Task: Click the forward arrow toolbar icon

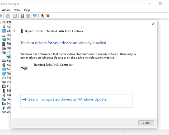Action: [1, 16]
